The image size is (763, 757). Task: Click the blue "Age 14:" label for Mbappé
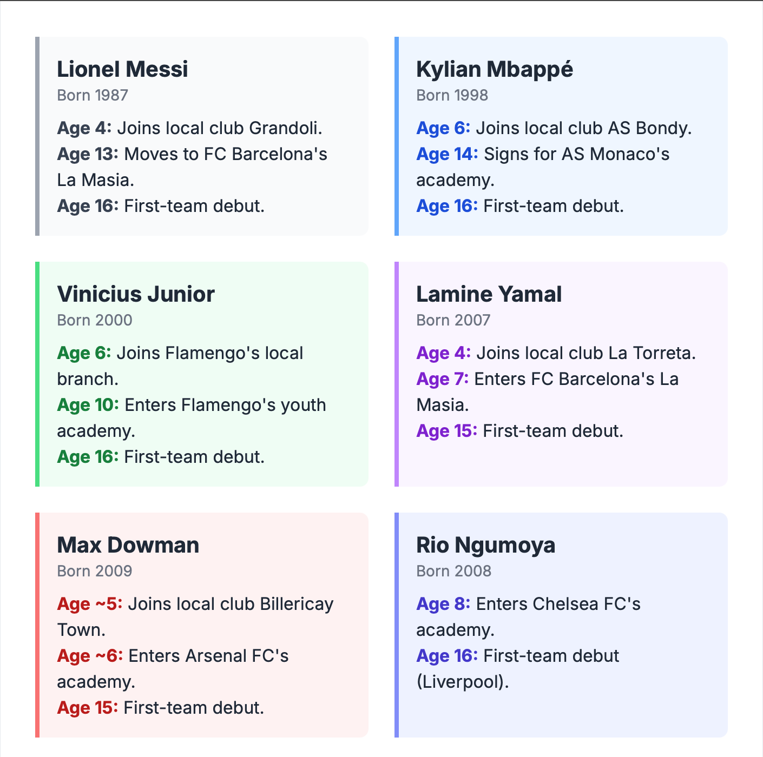(446, 154)
